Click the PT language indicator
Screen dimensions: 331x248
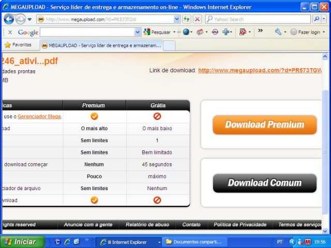(x=279, y=242)
